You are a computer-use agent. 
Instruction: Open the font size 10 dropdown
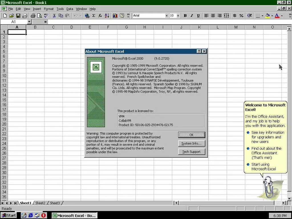click(178, 16)
